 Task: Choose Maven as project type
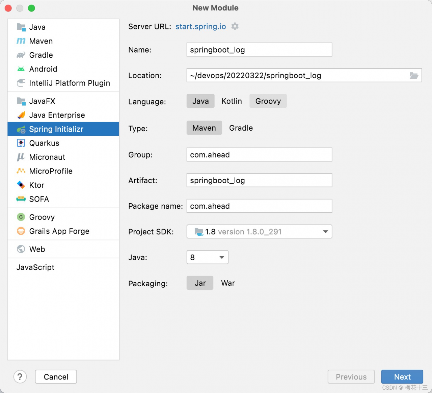pyautogui.click(x=204, y=128)
